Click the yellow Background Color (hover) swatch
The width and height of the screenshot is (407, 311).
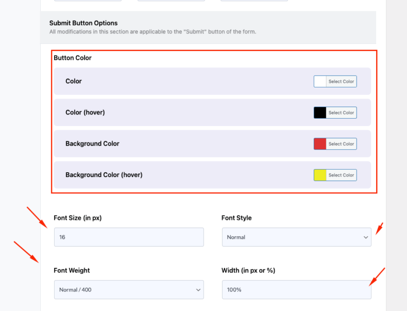(x=320, y=175)
